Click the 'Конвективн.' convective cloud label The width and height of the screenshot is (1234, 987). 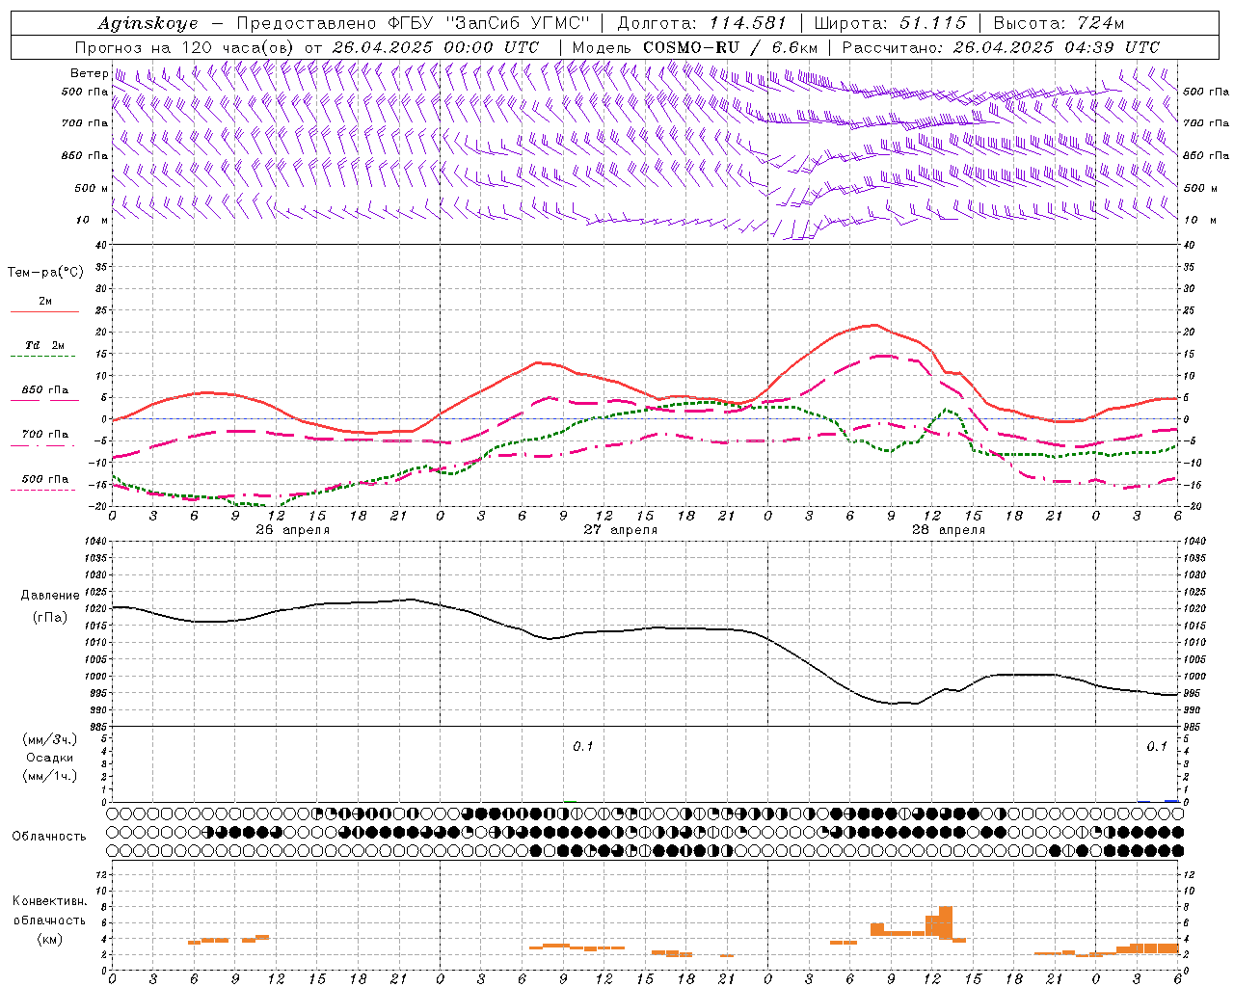point(49,901)
